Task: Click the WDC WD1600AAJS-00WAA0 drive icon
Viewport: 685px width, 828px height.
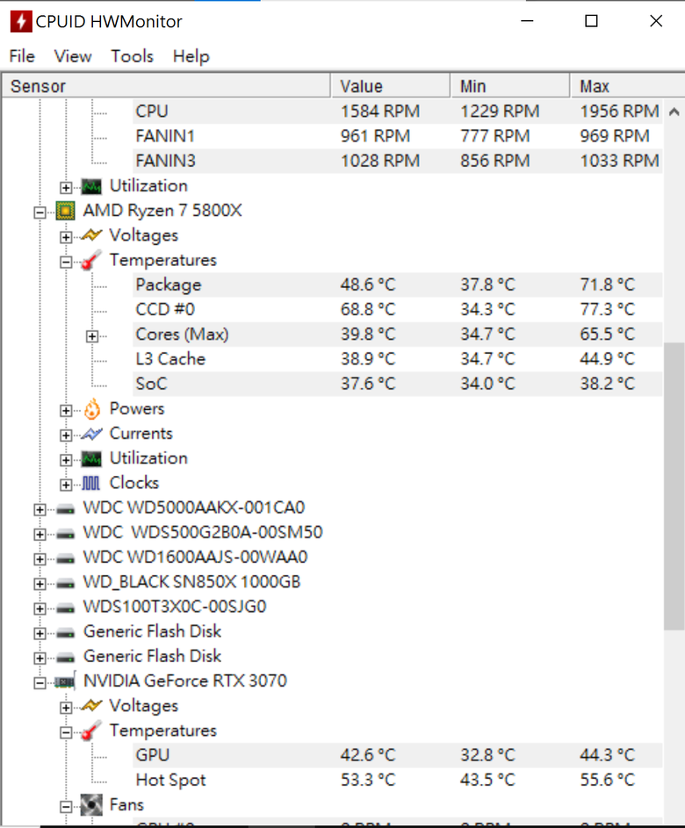Action: coord(66,558)
